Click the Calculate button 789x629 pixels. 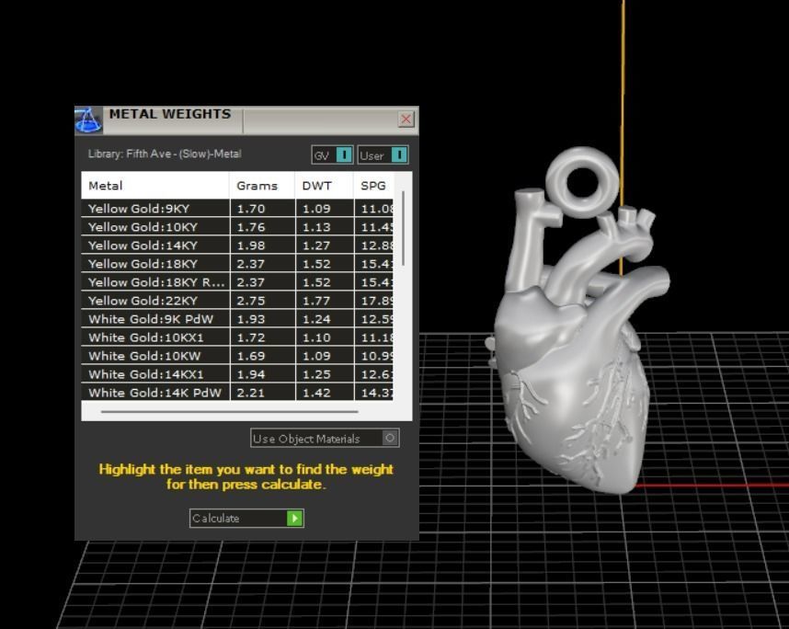point(246,519)
